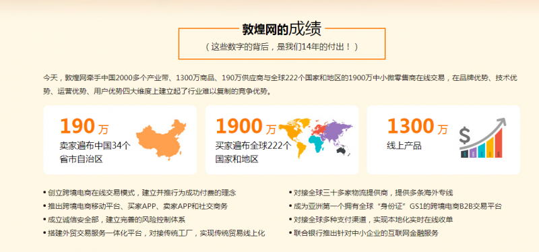Click the 线上产品 label
The width and height of the screenshot is (539, 252).
click(404, 146)
